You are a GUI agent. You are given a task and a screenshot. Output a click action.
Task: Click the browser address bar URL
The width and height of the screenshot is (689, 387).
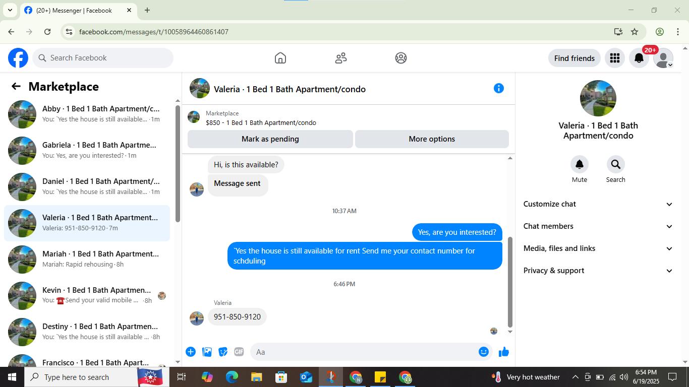(154, 32)
